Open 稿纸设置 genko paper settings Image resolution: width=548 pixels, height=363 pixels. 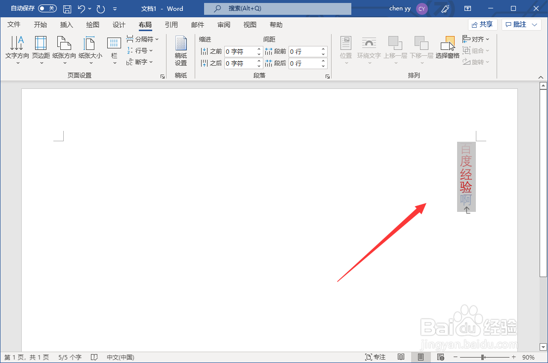(180, 51)
